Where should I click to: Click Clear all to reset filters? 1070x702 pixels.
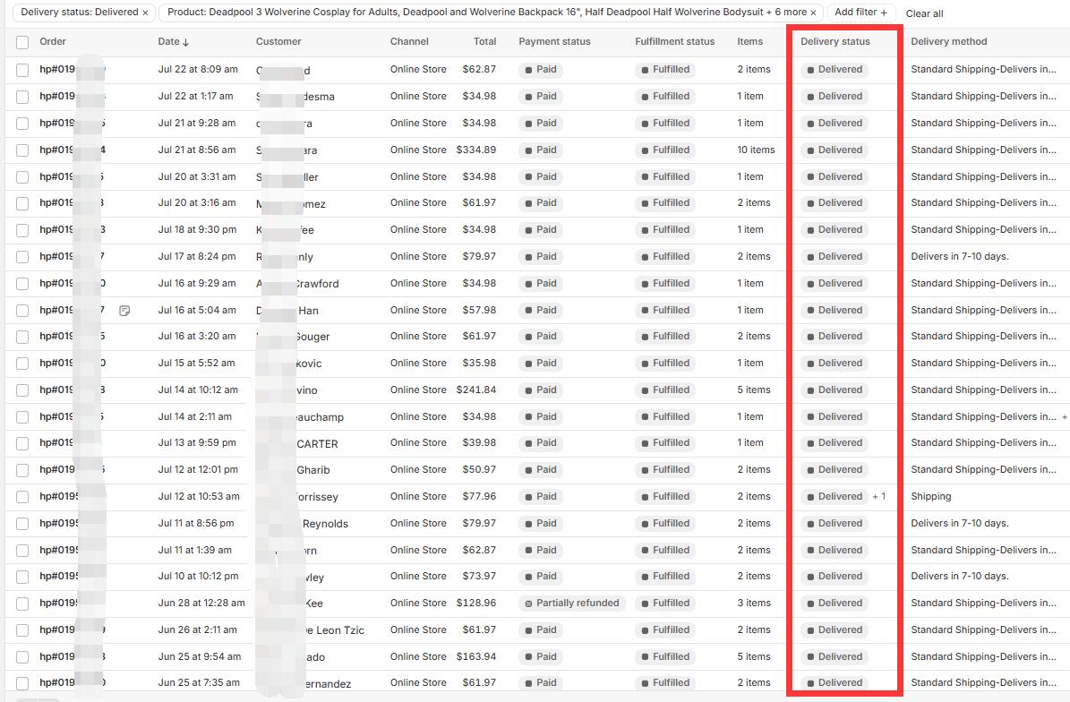[x=924, y=13]
